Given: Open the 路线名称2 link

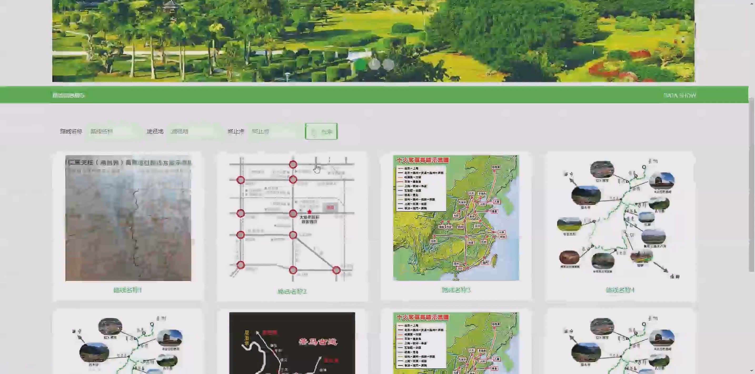Looking at the screenshot, I should click(x=292, y=291).
